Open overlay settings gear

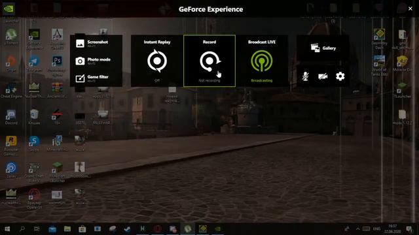pyautogui.click(x=340, y=76)
